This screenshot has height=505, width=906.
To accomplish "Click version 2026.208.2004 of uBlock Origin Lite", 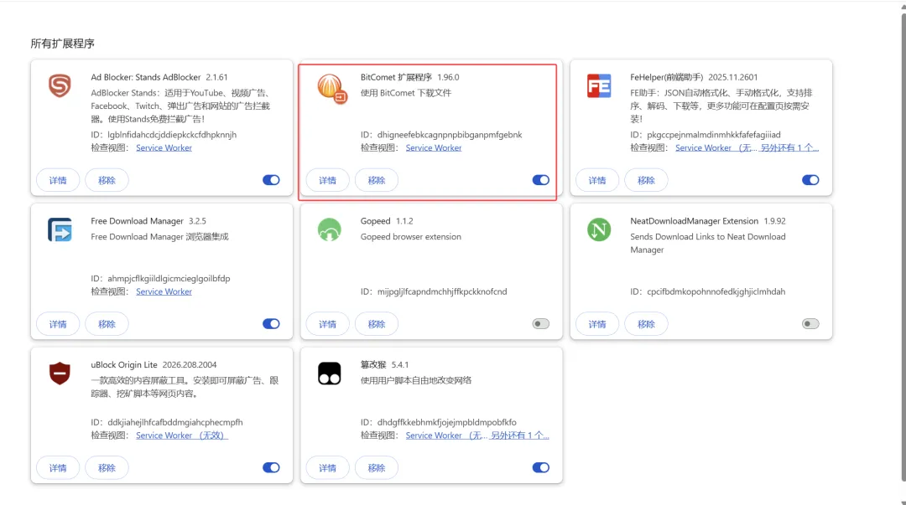I will tap(190, 365).
